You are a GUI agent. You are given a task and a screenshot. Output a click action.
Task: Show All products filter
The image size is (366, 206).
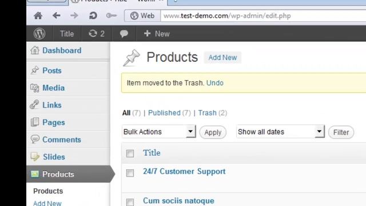tap(126, 113)
